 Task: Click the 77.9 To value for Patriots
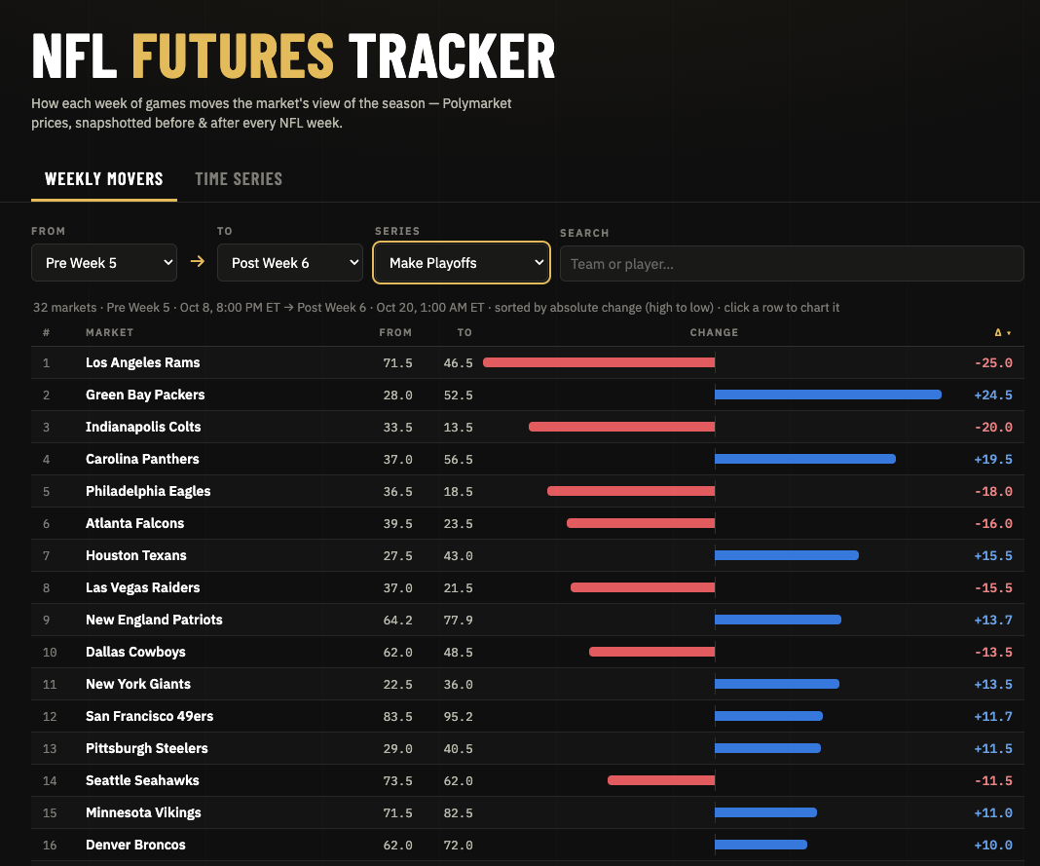459,620
